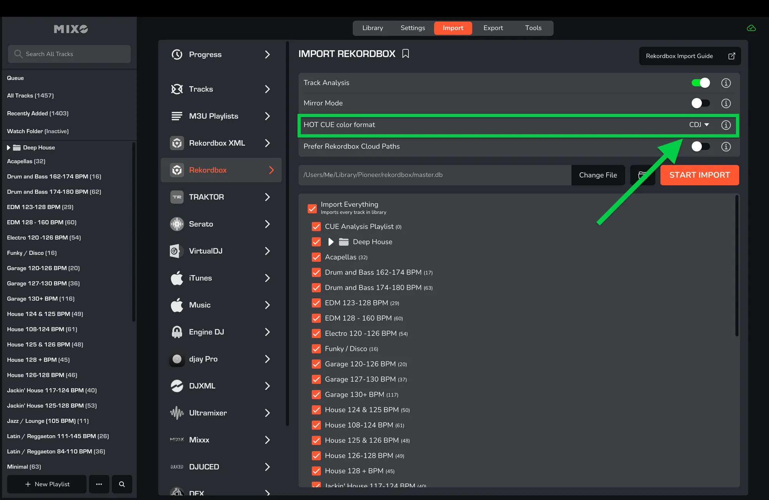Viewport: 769px width, 500px height.
Task: Enable the Mirror Mode switch
Action: click(x=700, y=103)
